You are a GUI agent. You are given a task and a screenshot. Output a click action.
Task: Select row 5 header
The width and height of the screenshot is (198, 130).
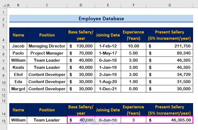click(x=3, y=47)
